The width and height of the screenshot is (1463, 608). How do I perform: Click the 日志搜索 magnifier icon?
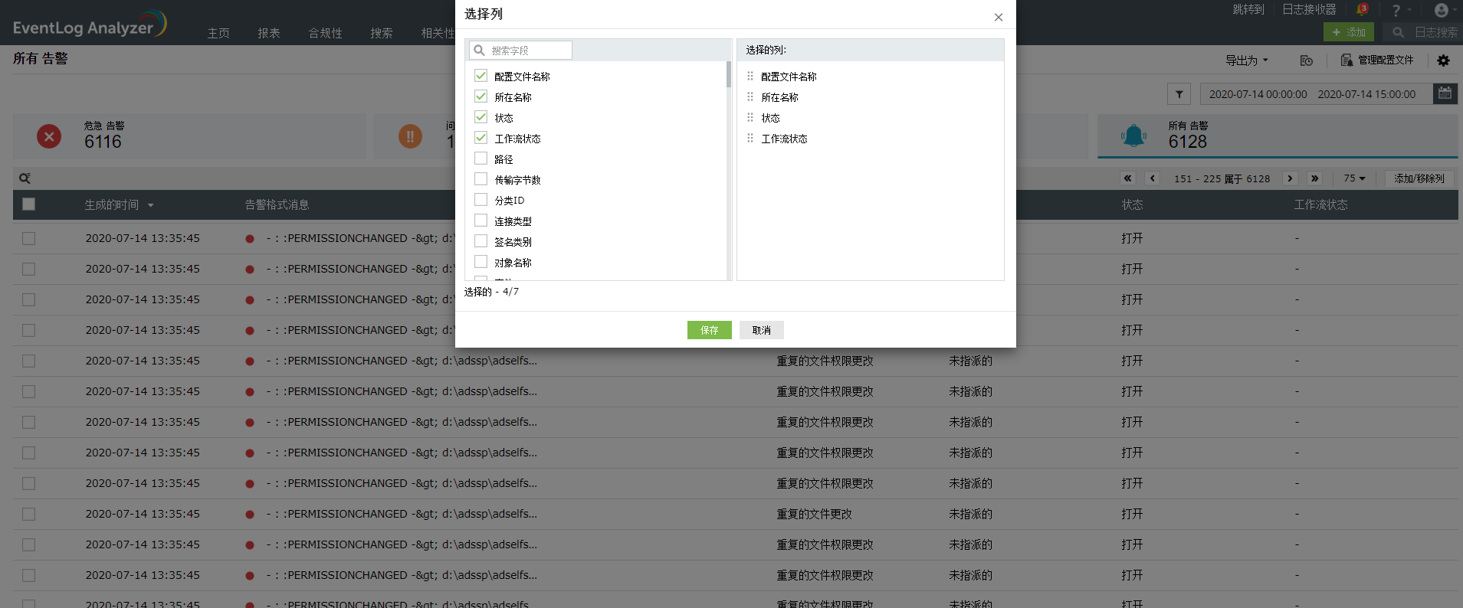[x=1399, y=32]
